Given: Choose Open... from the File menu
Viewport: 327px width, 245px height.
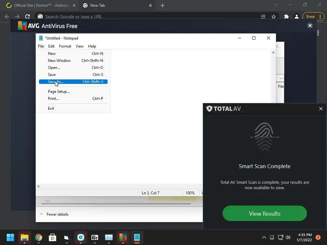Looking at the screenshot, I should (x=73, y=68).
